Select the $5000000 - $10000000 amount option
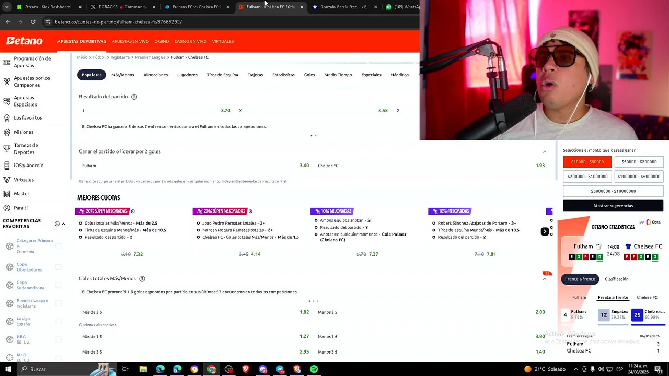The width and height of the screenshot is (669, 376). tap(613, 191)
